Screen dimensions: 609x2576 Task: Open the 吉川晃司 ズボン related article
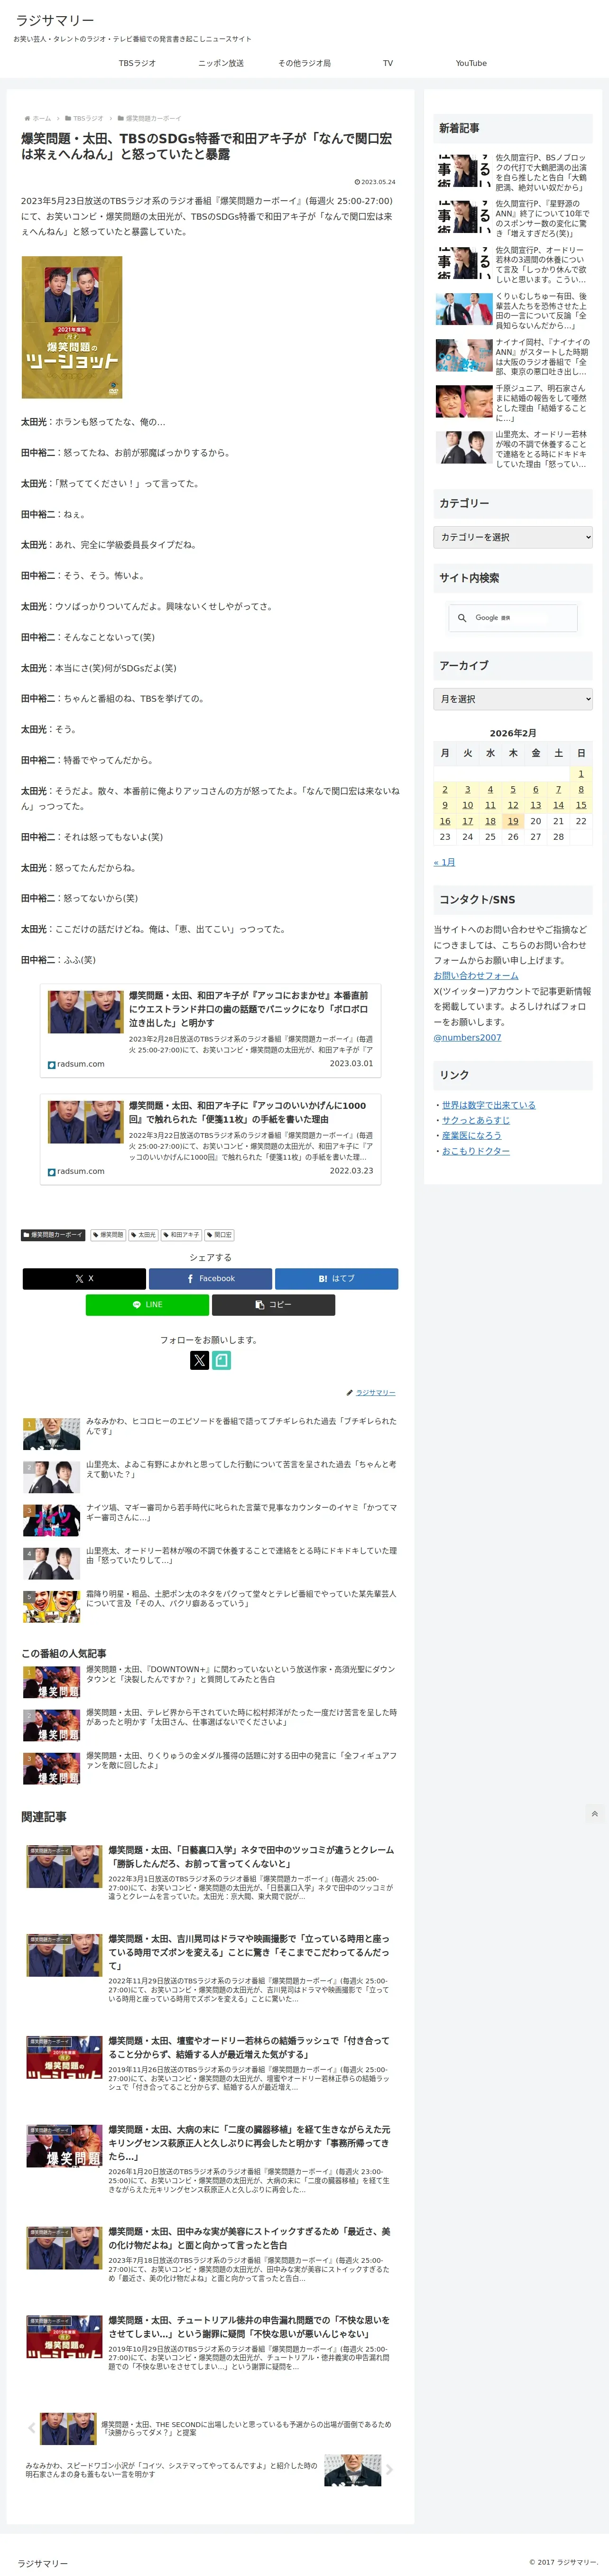(x=210, y=1968)
